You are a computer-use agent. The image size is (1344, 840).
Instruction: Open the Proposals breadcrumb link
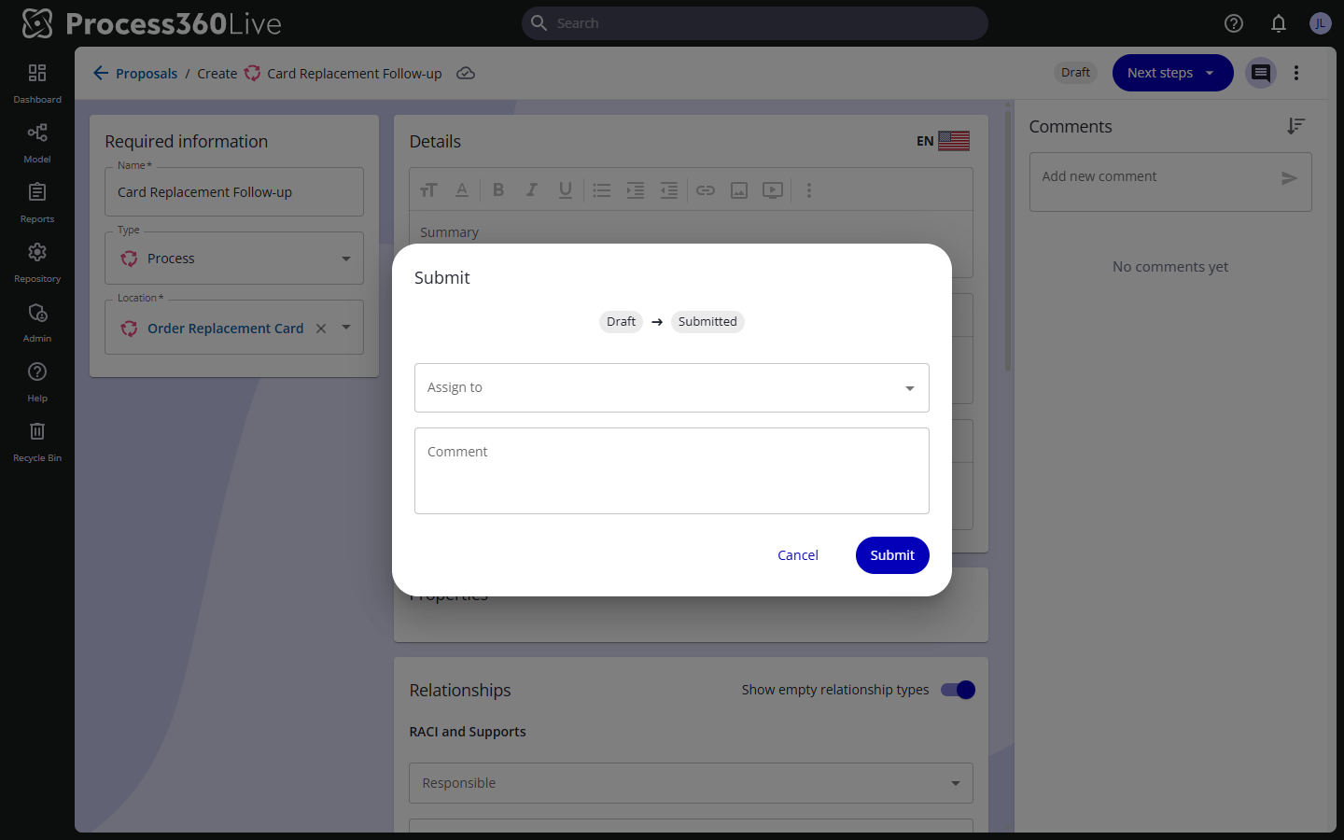coord(147,74)
